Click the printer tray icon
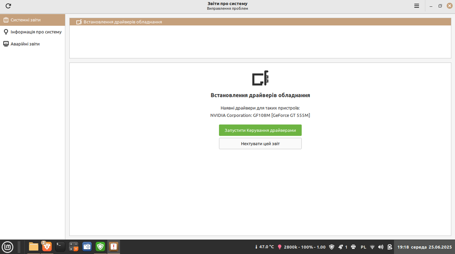455x254 pixels. [x=353, y=247]
